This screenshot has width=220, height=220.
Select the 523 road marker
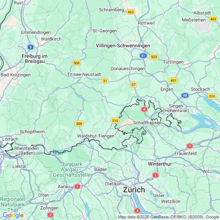pyautogui.click(x=154, y=57)
